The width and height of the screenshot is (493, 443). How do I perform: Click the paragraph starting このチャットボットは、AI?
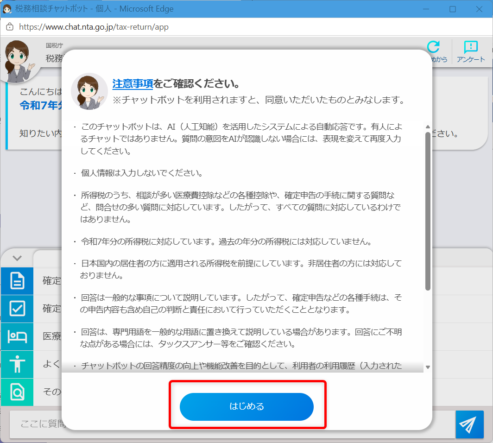coord(241,139)
